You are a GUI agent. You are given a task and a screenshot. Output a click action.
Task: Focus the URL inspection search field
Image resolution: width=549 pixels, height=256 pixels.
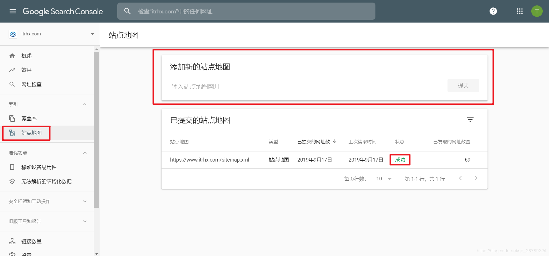(246, 11)
